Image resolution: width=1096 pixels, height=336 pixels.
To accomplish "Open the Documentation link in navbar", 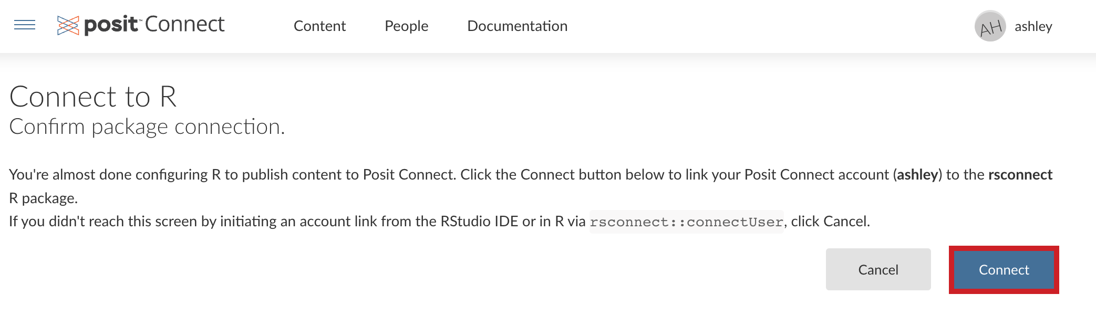I will point(517,26).
